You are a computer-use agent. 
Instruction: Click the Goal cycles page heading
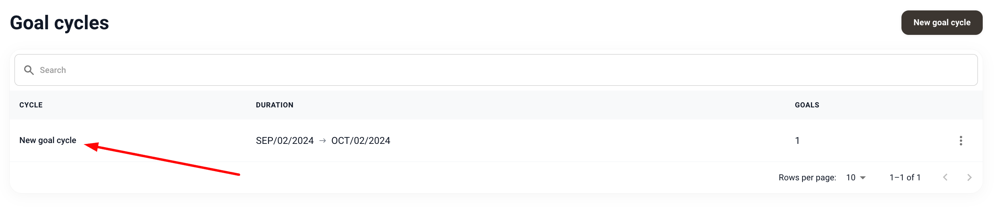[59, 23]
